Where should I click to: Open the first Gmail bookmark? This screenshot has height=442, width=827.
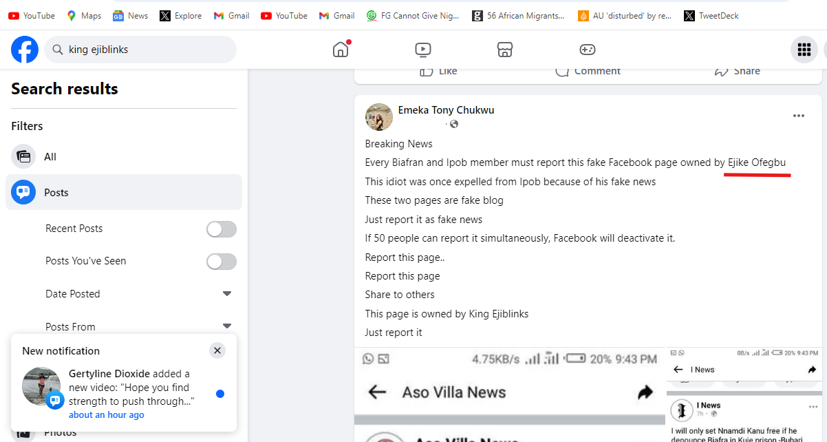tap(232, 15)
